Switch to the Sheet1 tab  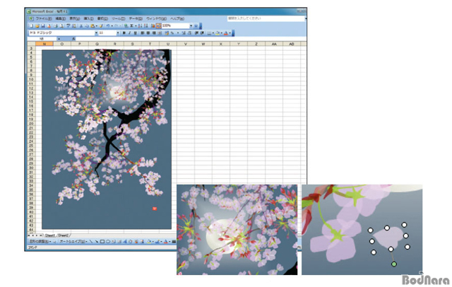(50, 235)
